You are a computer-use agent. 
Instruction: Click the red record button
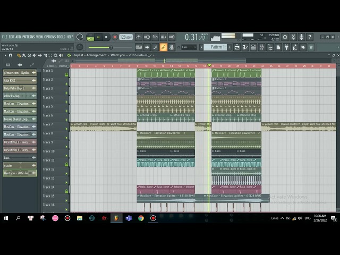(x=115, y=37)
